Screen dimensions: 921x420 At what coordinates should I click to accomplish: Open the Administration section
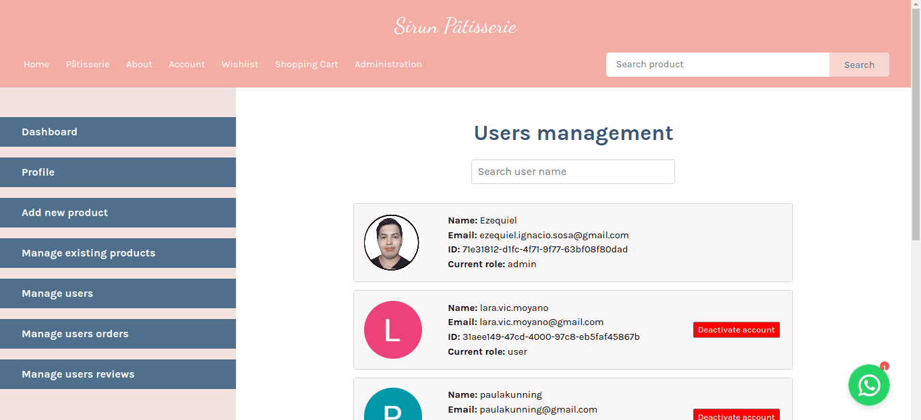tap(388, 65)
